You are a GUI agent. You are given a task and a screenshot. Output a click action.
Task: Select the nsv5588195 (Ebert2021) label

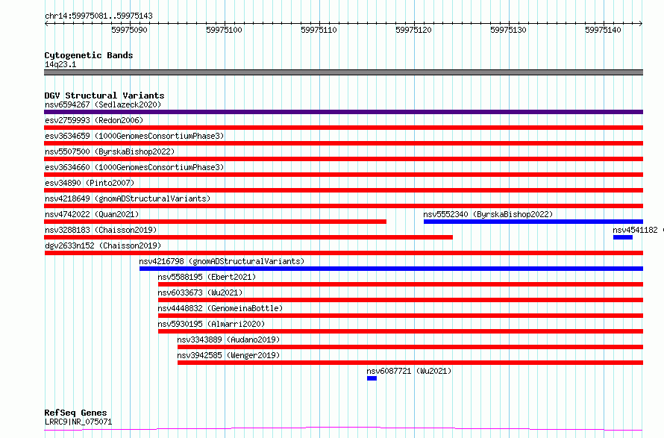tap(207, 277)
